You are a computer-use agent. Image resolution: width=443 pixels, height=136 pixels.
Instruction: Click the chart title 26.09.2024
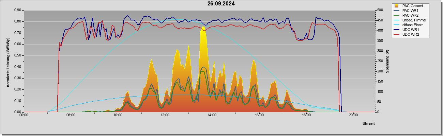[x=221, y=4]
